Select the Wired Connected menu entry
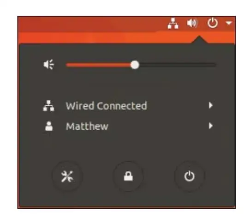This screenshot has height=218, width=249. point(128,106)
